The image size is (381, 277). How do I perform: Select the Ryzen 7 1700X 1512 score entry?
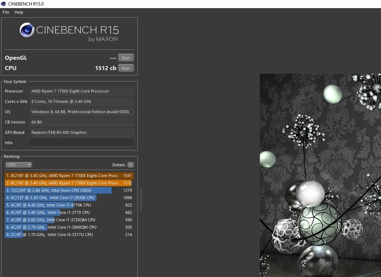click(x=69, y=183)
